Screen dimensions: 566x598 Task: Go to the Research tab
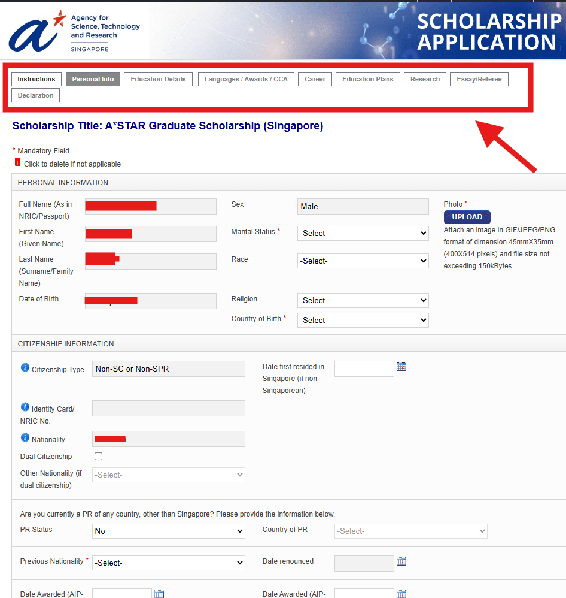425,79
